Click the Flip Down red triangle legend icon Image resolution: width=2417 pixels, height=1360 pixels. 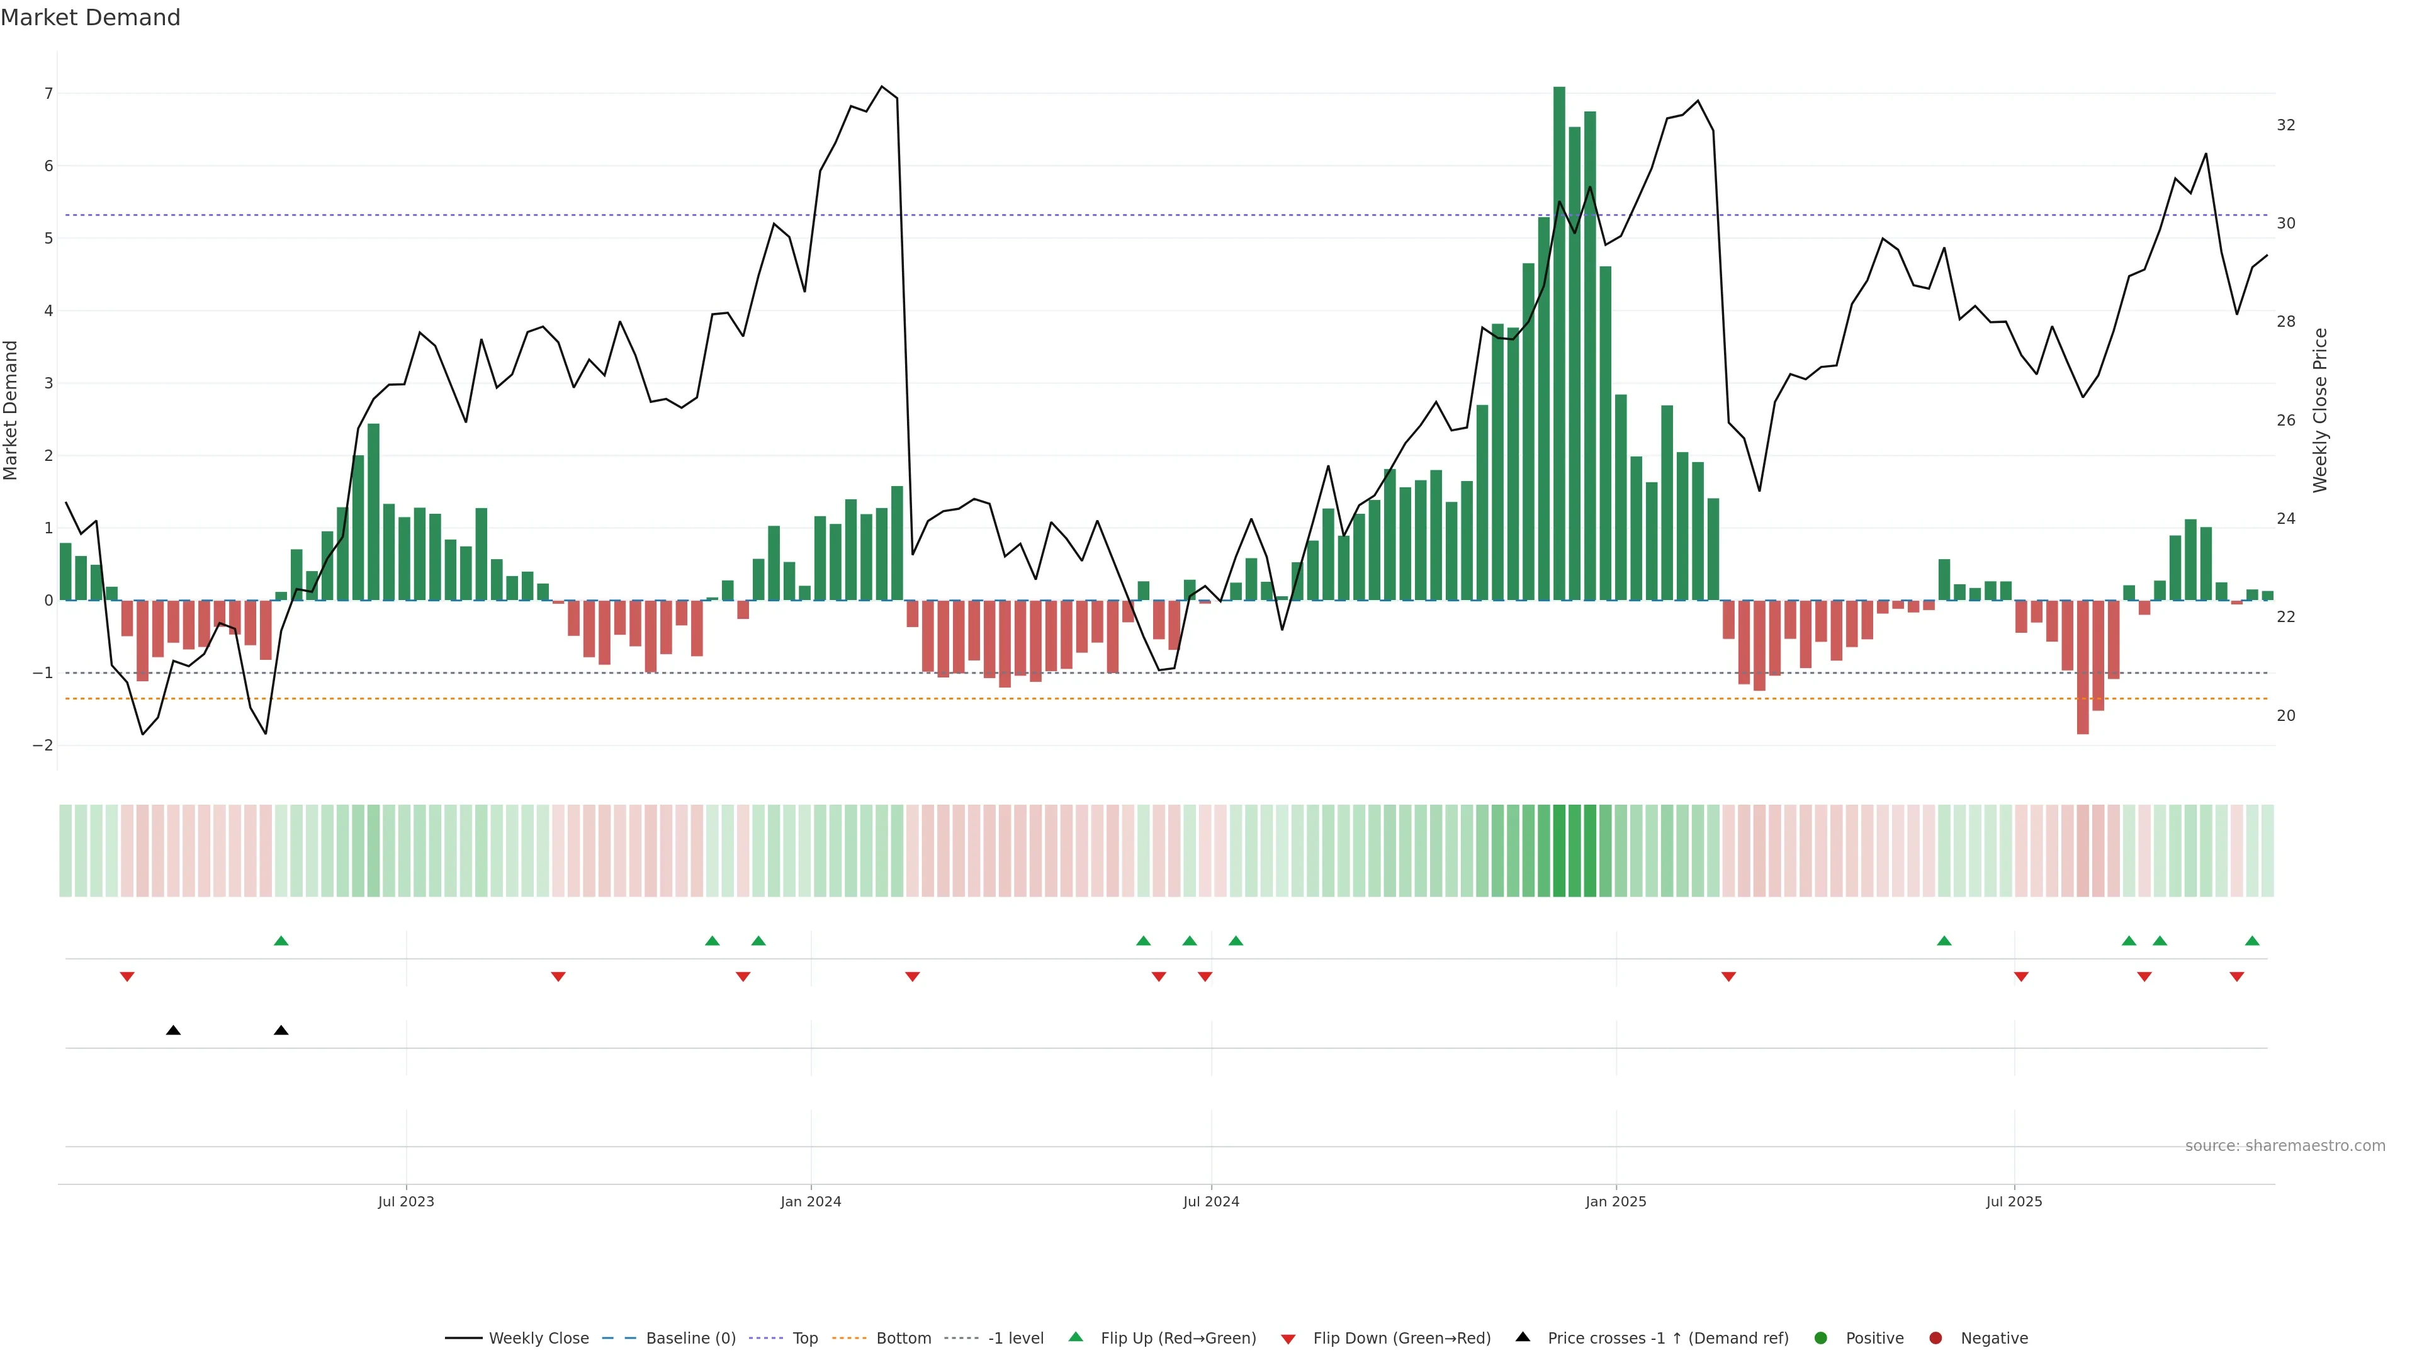pyautogui.click(x=1288, y=1339)
